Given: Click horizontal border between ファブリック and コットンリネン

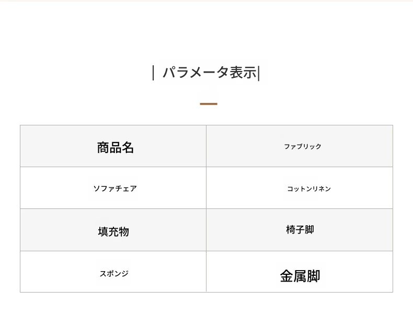Looking at the screenshot, I should [300, 167].
